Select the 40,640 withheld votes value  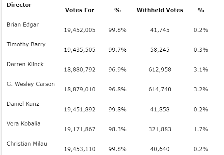coord(160,149)
